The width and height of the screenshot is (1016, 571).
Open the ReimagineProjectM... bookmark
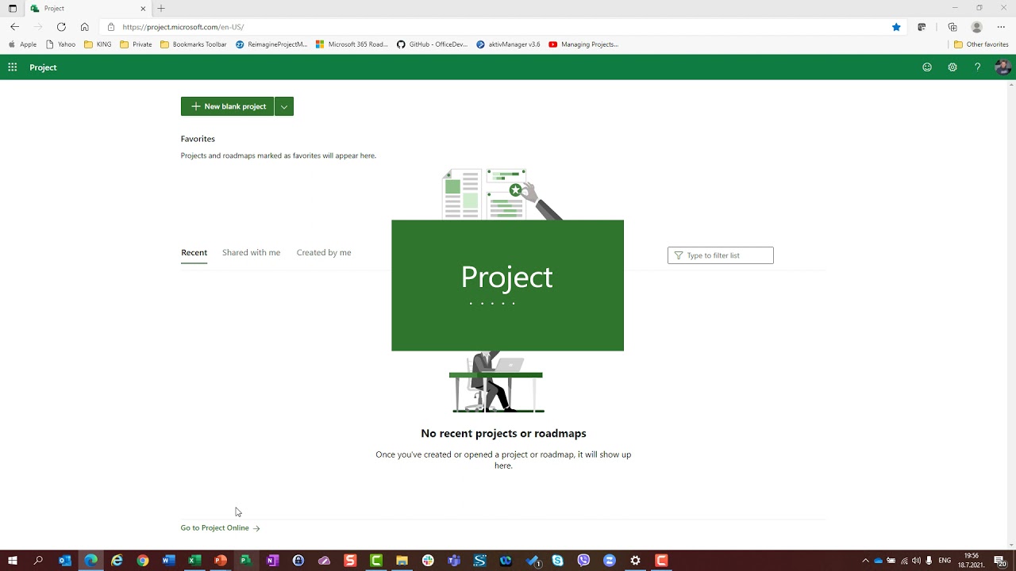pyautogui.click(x=271, y=44)
